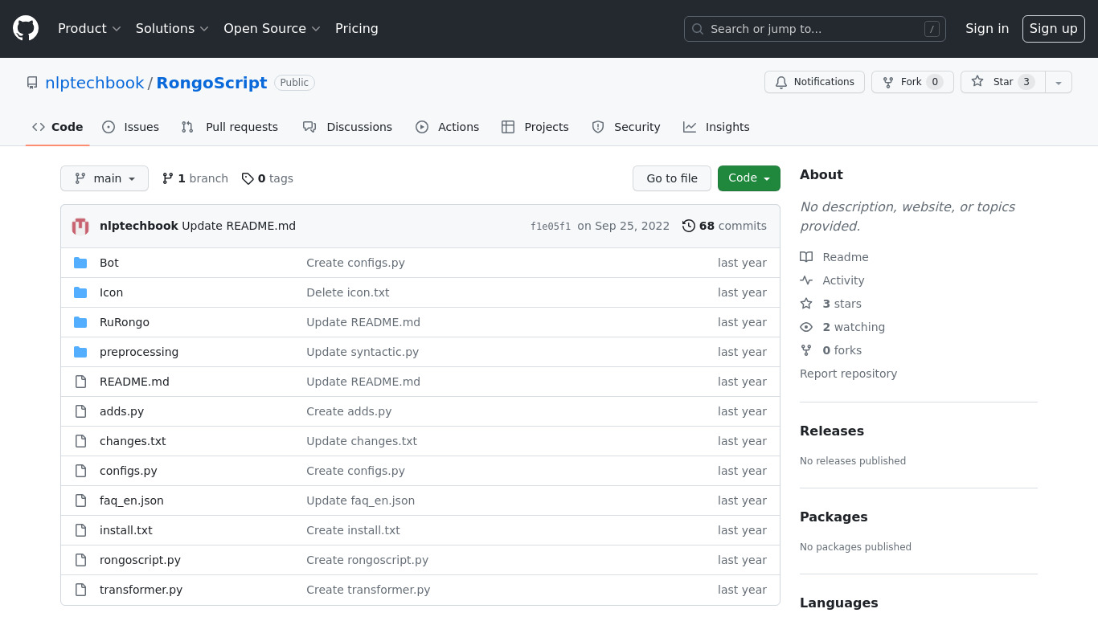Click file icon next to changes.txt

click(x=80, y=441)
